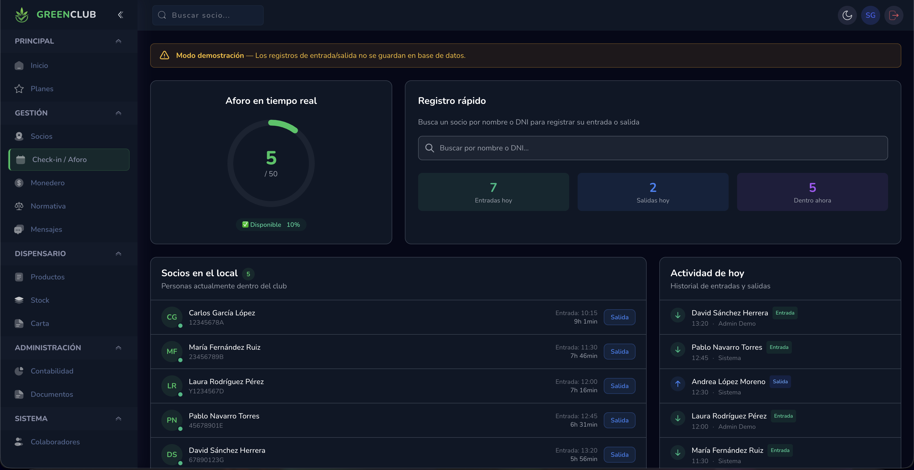Collapse the DISPENSARIO section chevron
Image resolution: width=914 pixels, height=470 pixels.
click(x=118, y=254)
